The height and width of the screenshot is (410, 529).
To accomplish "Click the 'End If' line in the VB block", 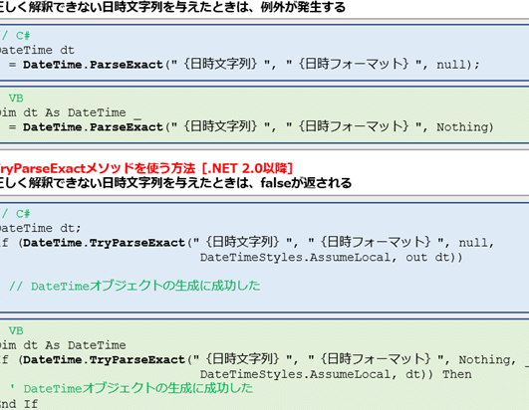I will [19, 404].
